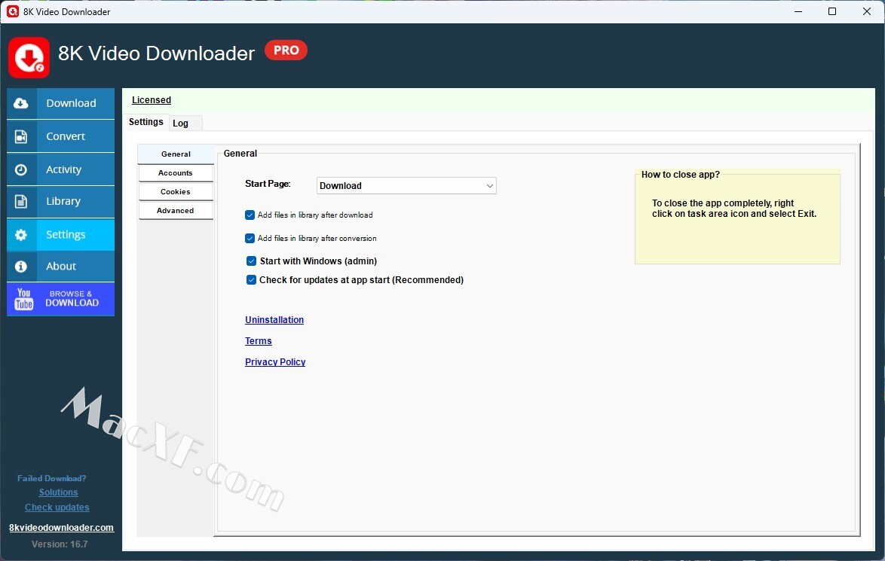
Task: Open the Uninstallation link
Action: point(274,320)
